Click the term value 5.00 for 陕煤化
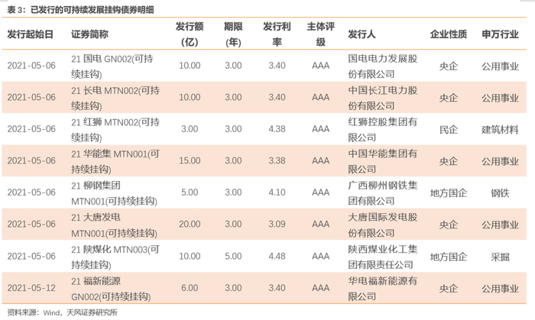The height and width of the screenshot is (320, 535). (x=233, y=256)
